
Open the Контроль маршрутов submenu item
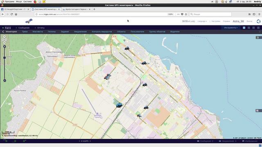(x=102, y=31)
